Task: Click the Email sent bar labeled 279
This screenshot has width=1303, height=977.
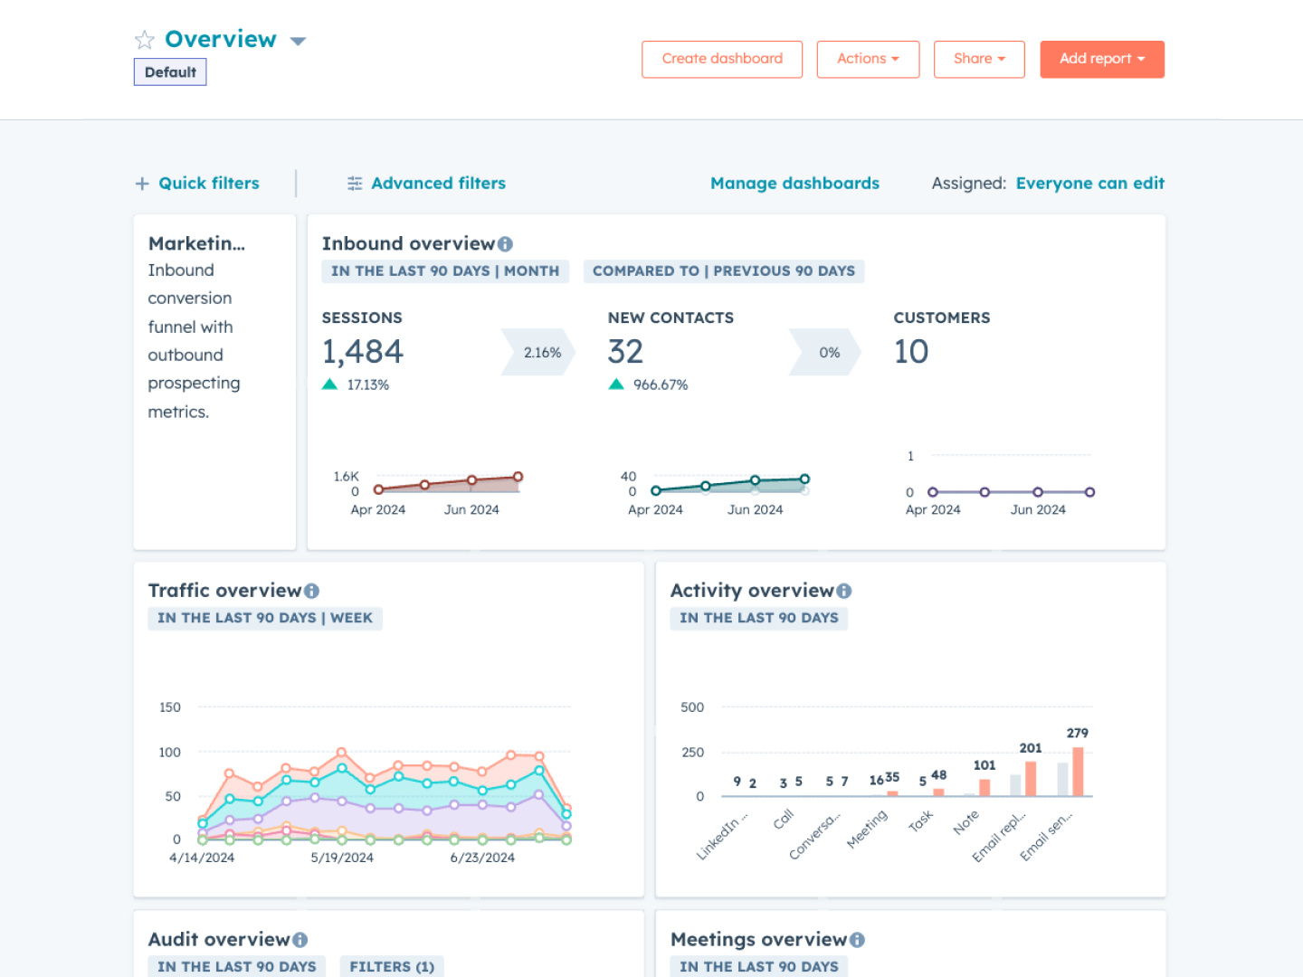Action: click(x=1078, y=772)
